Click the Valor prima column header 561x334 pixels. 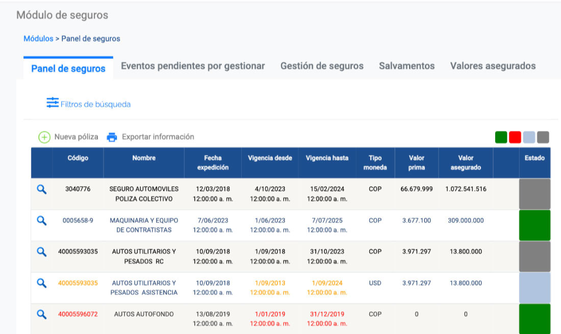coord(417,162)
